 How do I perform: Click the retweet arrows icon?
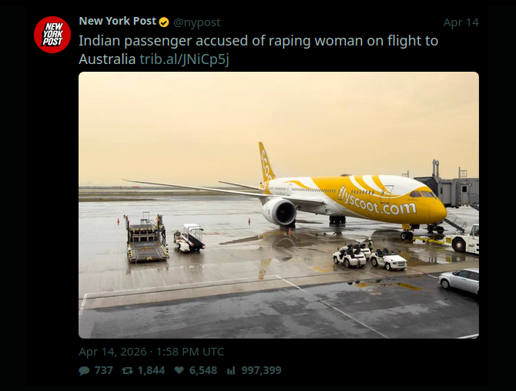tap(127, 371)
